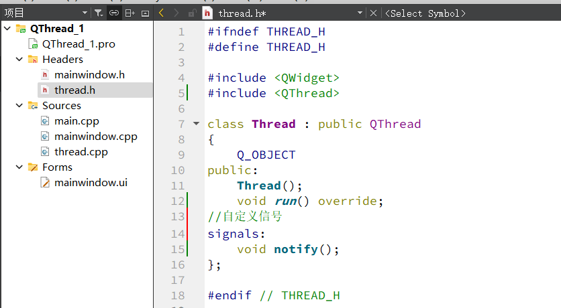Click the '//自定义信号' comment
Image resolution: width=561 pixels, height=308 pixels.
point(245,216)
